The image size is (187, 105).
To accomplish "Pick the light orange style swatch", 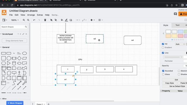I will [x=168, y=36].
